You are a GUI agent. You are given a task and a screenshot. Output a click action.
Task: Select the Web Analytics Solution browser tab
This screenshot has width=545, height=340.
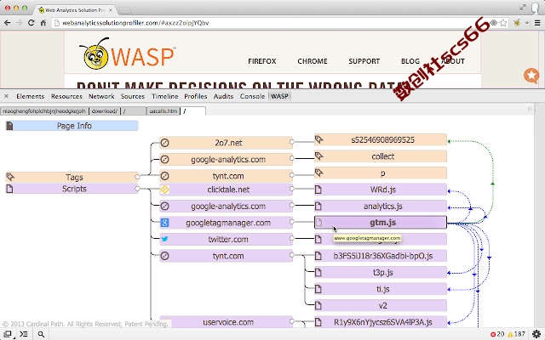click(x=76, y=10)
